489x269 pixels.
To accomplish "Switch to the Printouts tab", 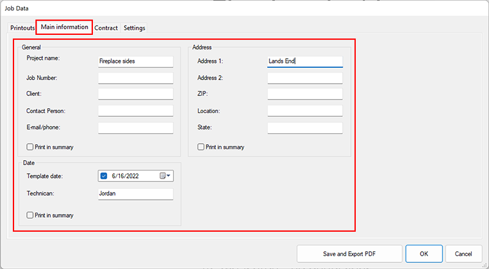I will pyautogui.click(x=23, y=28).
